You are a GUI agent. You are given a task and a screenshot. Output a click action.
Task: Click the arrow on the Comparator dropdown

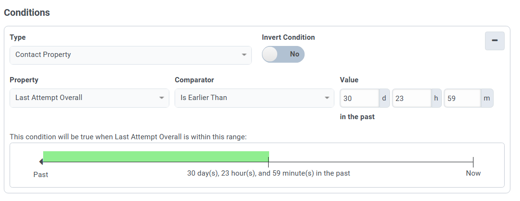click(326, 98)
